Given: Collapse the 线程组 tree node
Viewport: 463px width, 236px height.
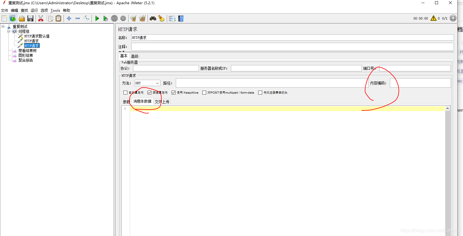Looking at the screenshot, I should tap(9, 31).
